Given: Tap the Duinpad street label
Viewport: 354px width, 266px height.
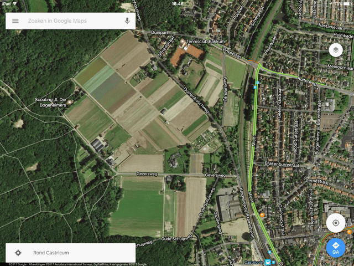Looking at the screenshot, I should pos(159,33).
